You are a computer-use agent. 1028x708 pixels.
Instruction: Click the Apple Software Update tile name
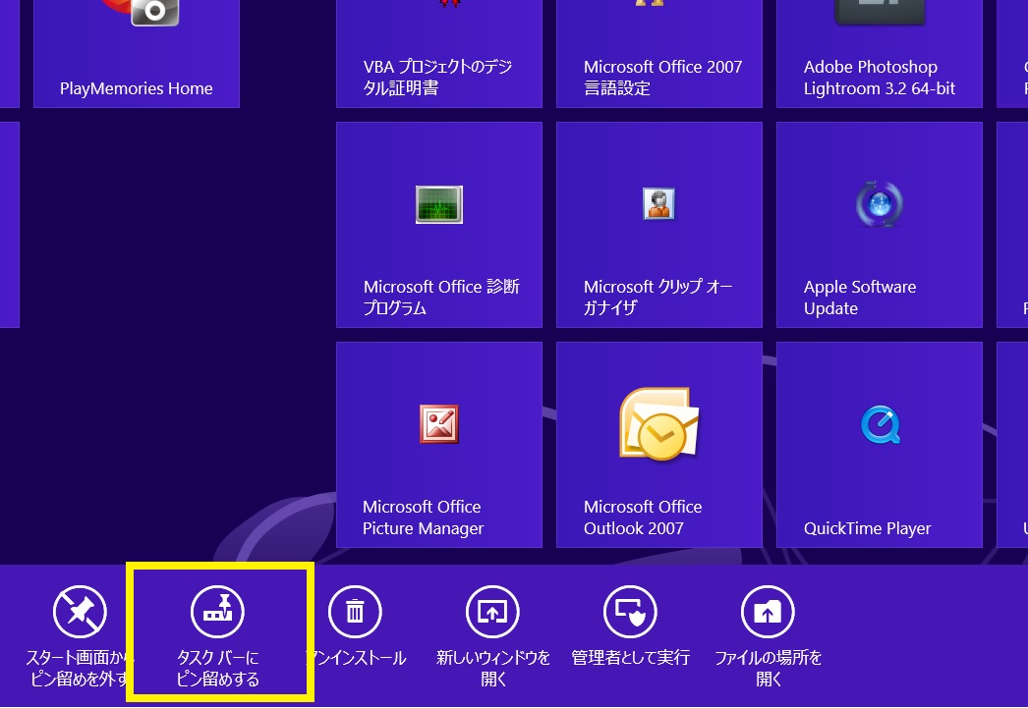point(860,298)
